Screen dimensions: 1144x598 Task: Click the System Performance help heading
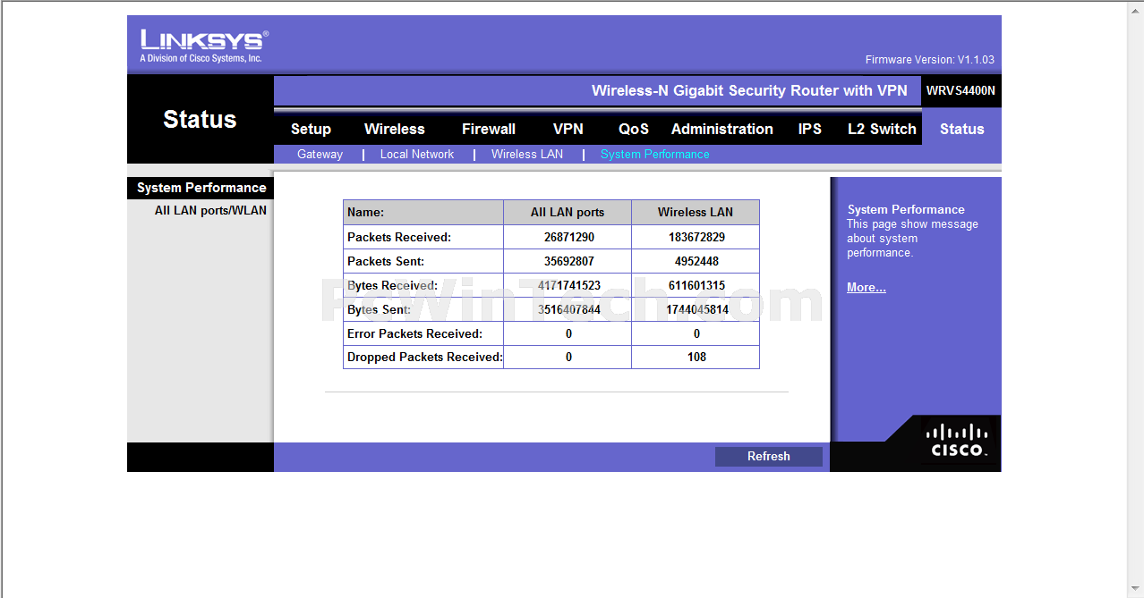(x=906, y=209)
